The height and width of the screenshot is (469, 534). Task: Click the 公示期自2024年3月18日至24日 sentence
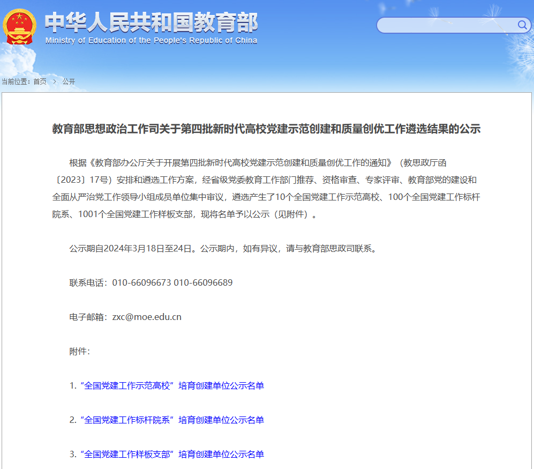click(x=223, y=249)
